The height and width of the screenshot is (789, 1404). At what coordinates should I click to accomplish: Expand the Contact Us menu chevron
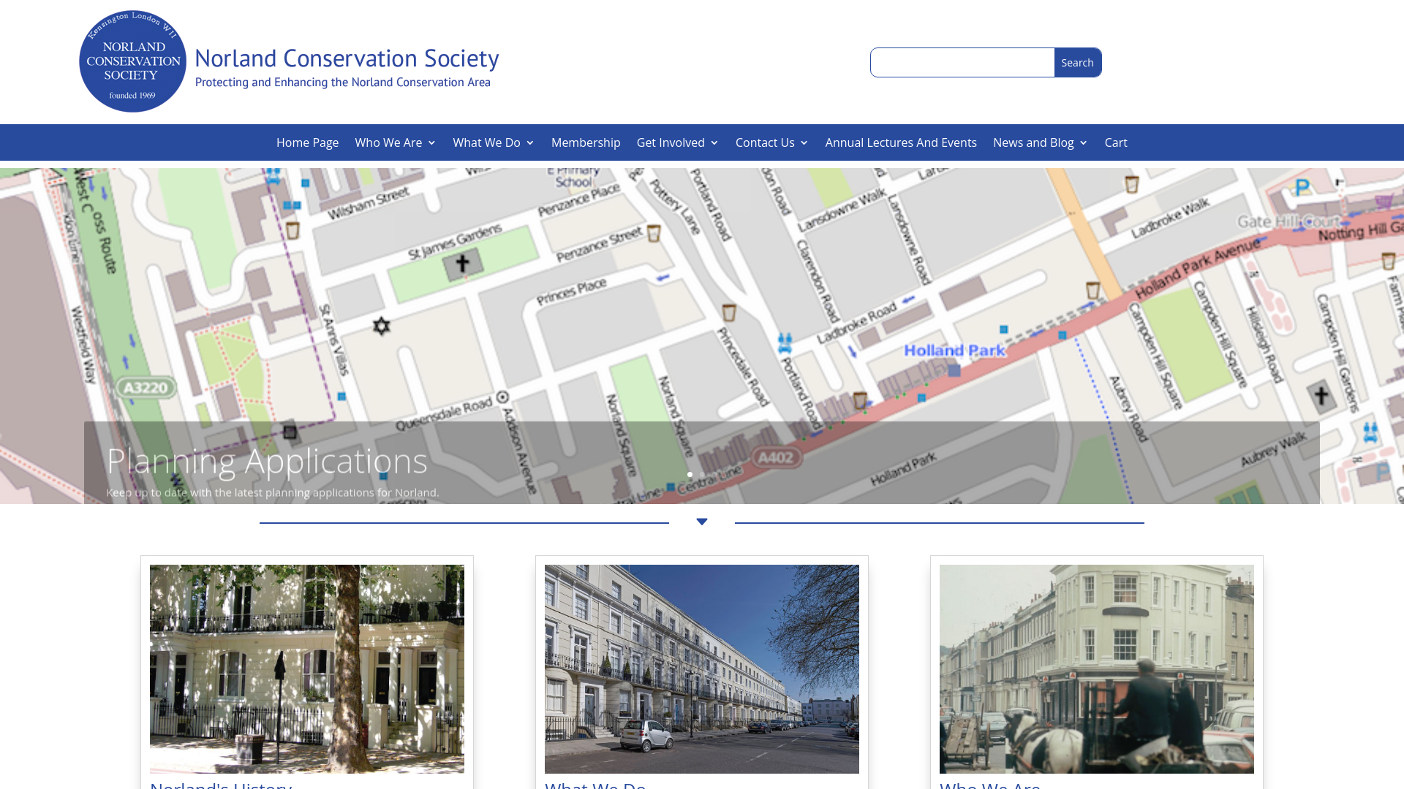[x=804, y=143]
